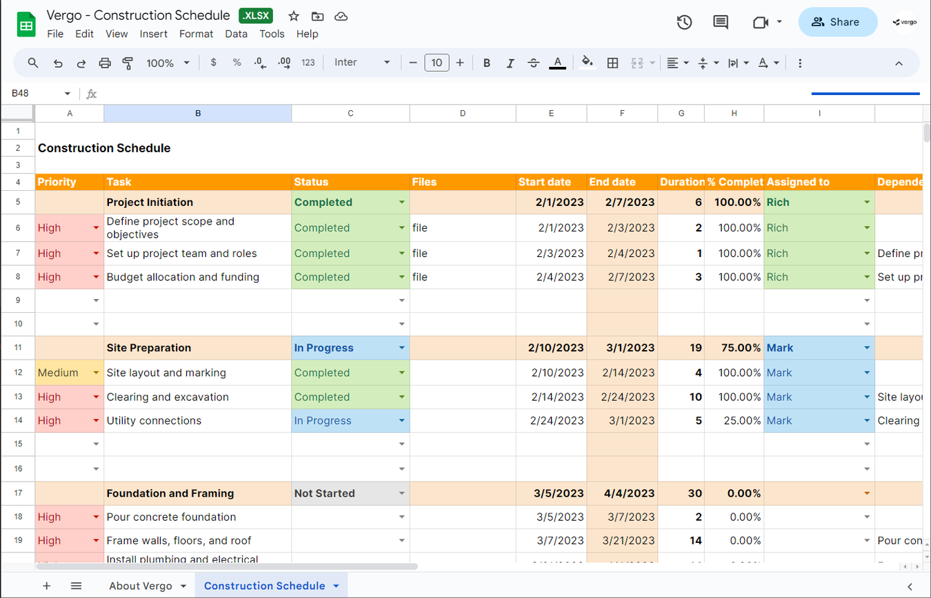Screen dimensions: 931x598
Task: Click the Share button
Action: click(837, 21)
